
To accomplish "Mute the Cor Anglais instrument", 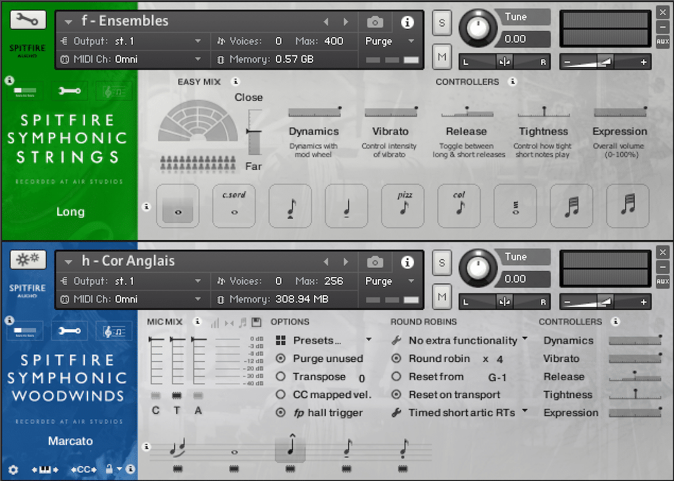I will (x=442, y=296).
